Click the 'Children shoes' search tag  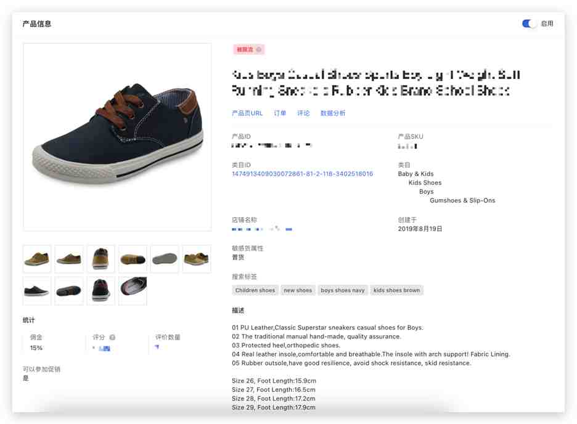click(255, 290)
